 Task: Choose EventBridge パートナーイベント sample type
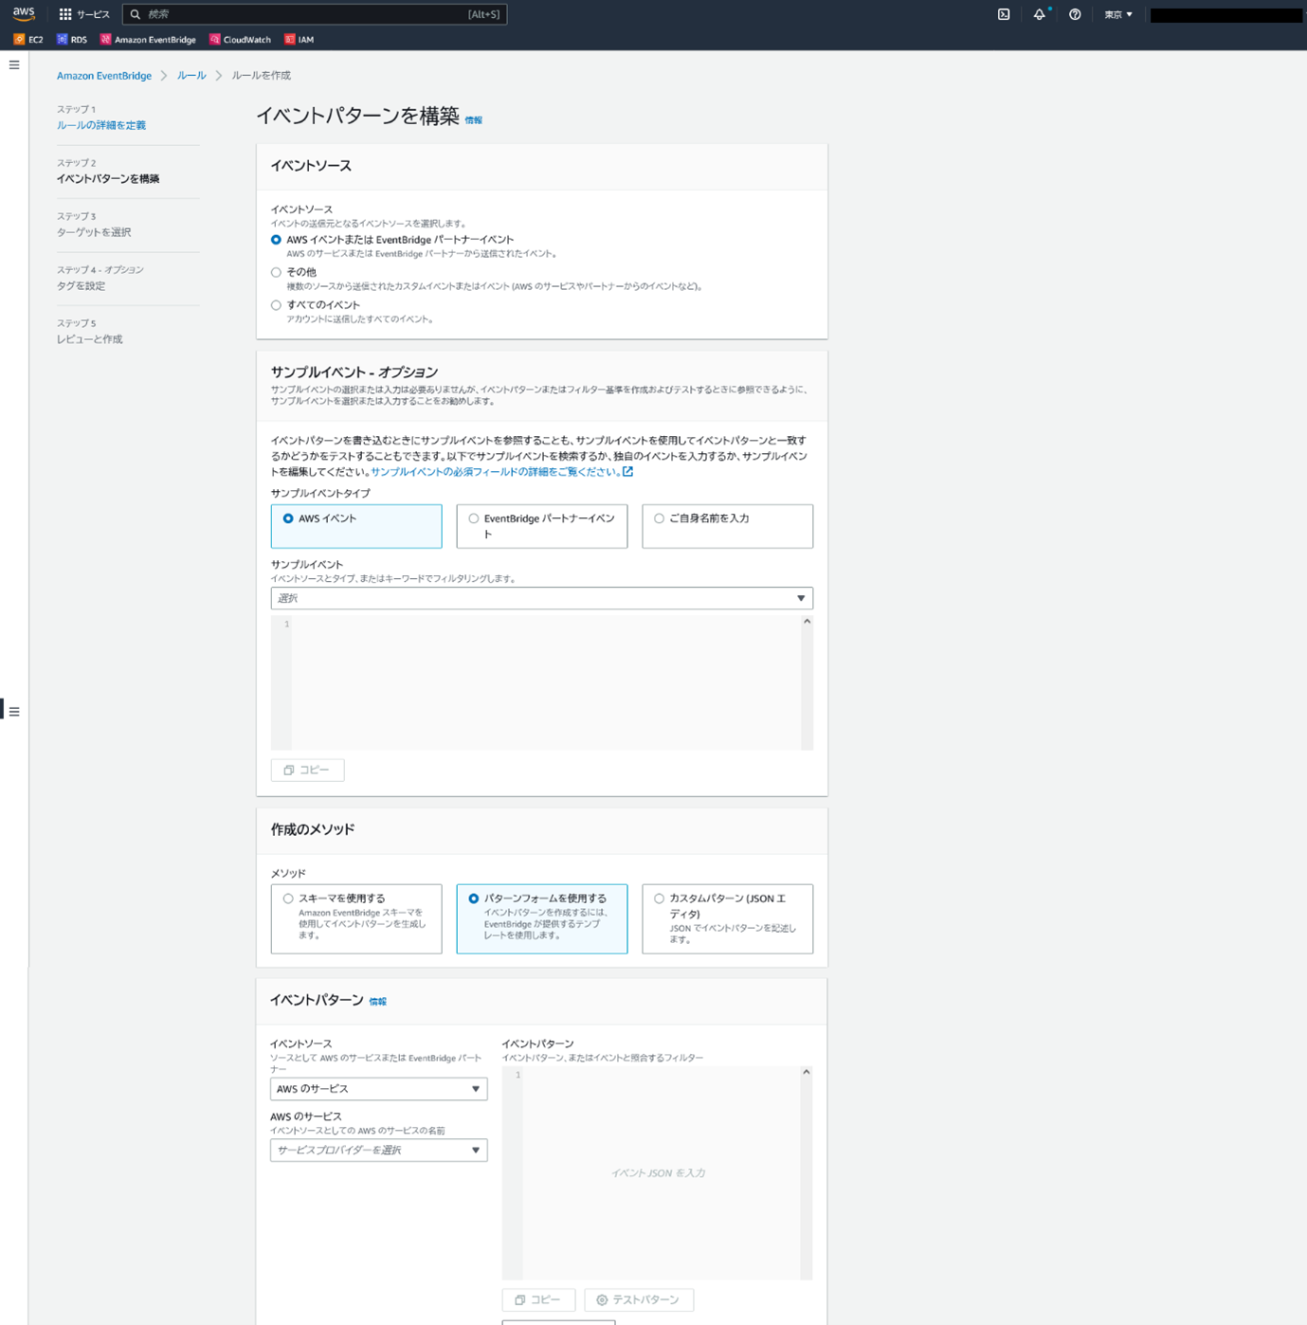coord(542,526)
